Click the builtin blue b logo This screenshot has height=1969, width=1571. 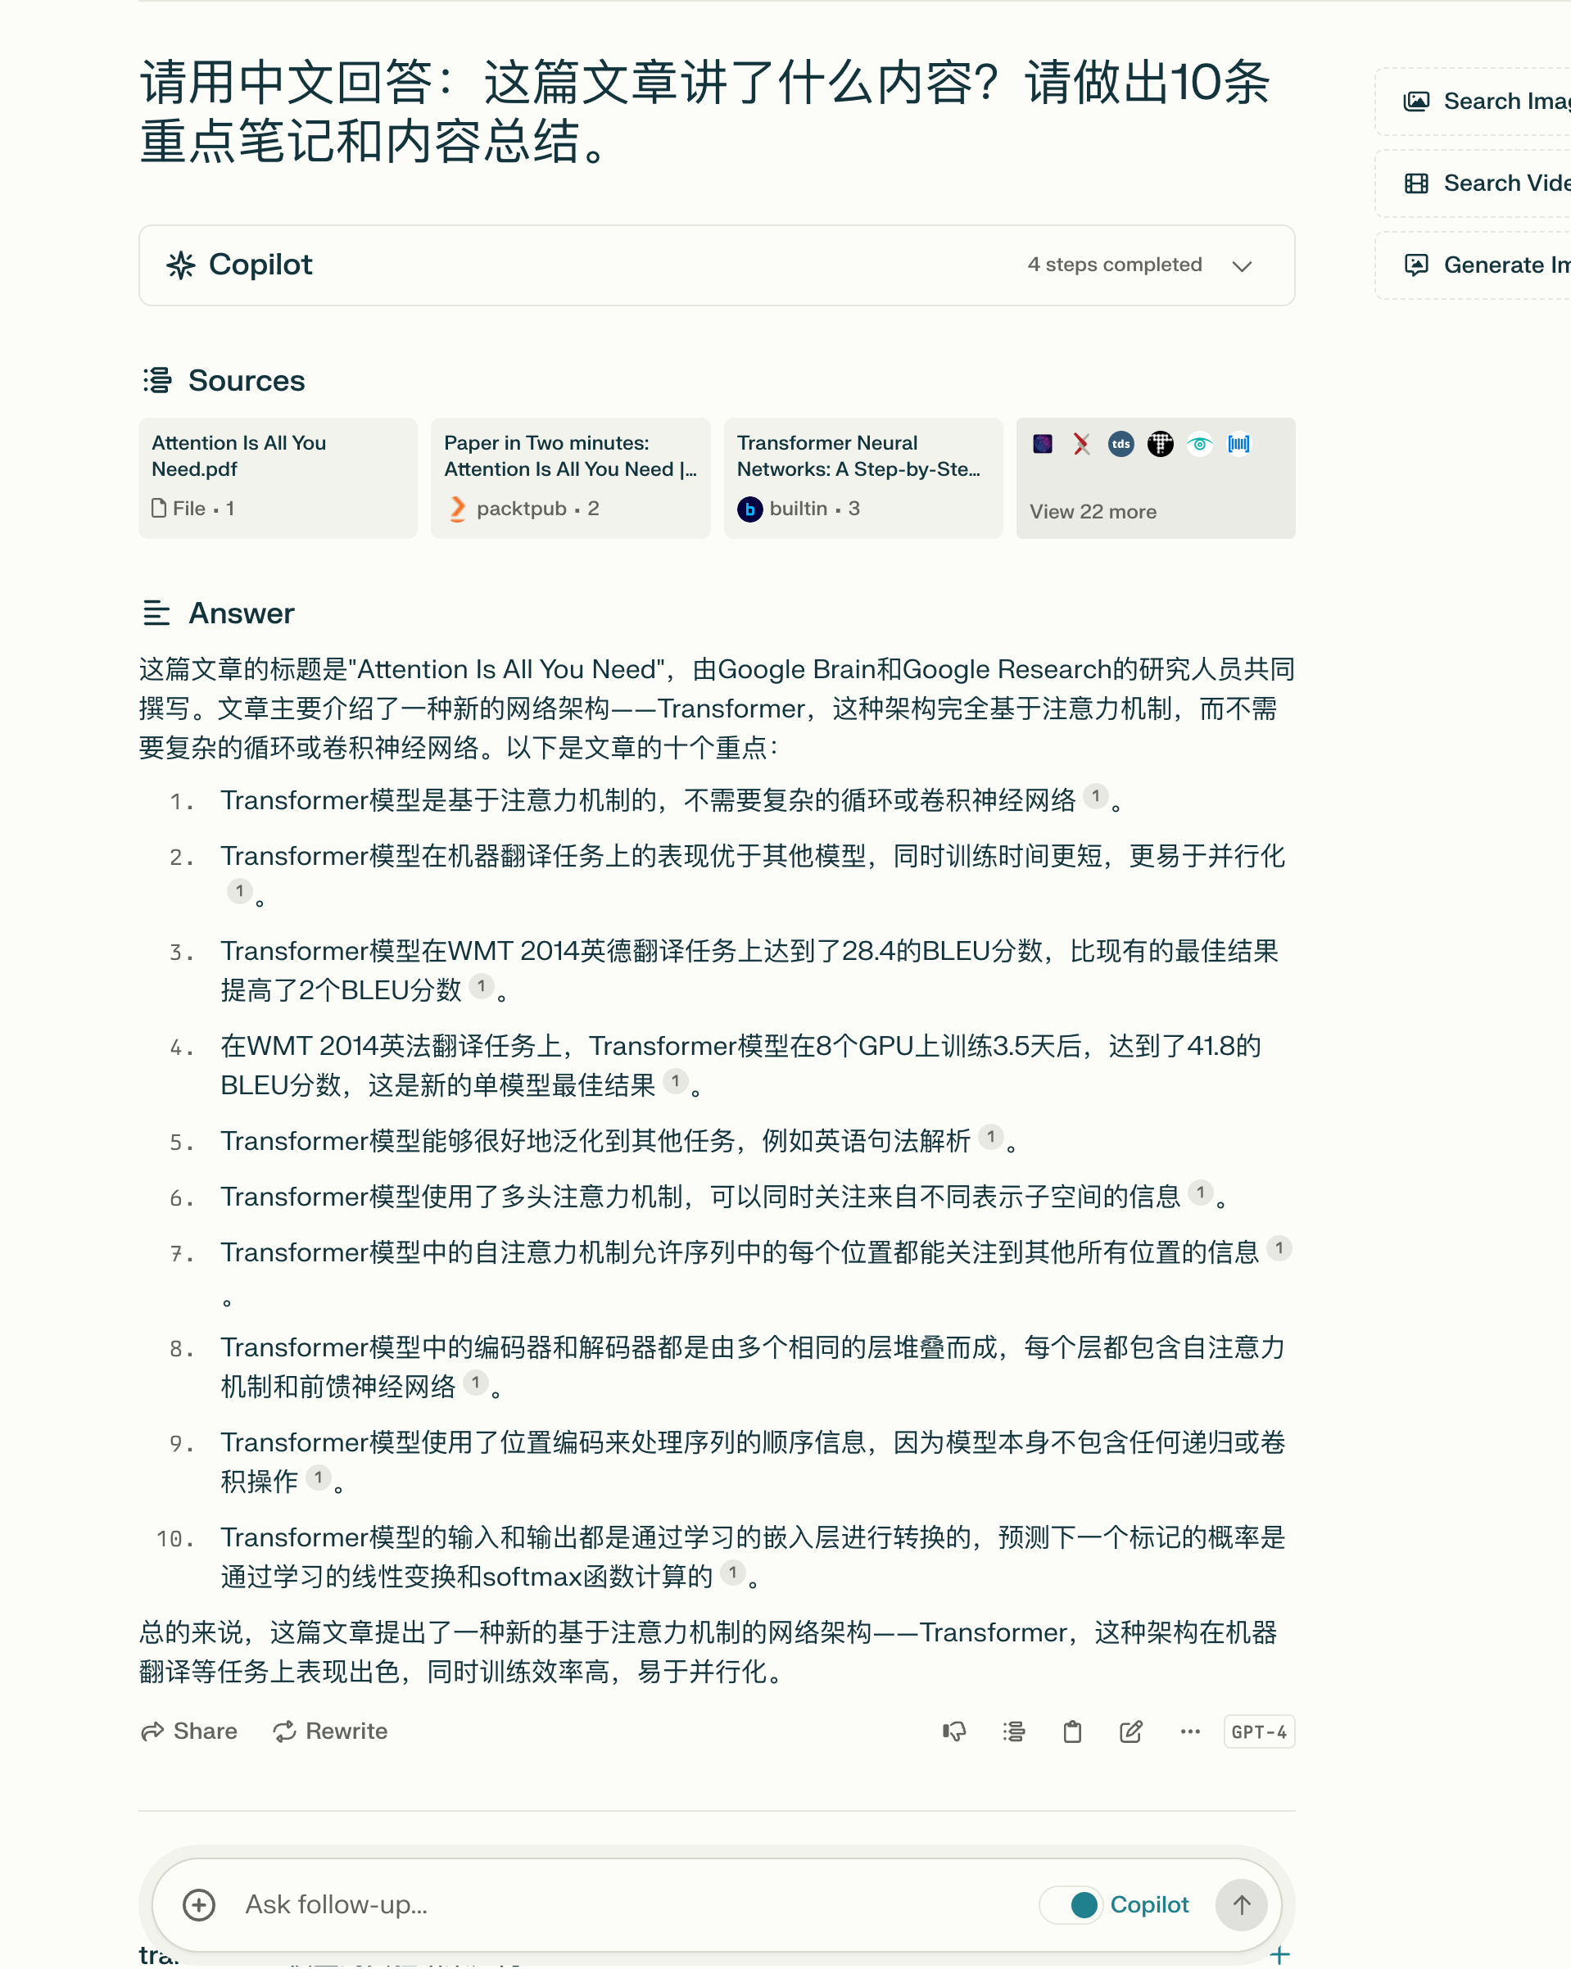click(x=750, y=509)
